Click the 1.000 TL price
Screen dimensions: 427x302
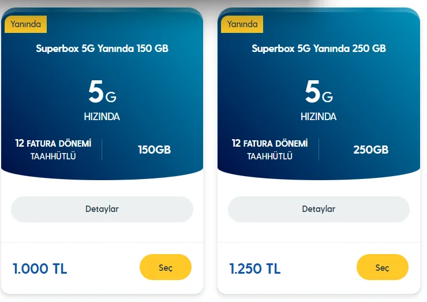click(40, 269)
